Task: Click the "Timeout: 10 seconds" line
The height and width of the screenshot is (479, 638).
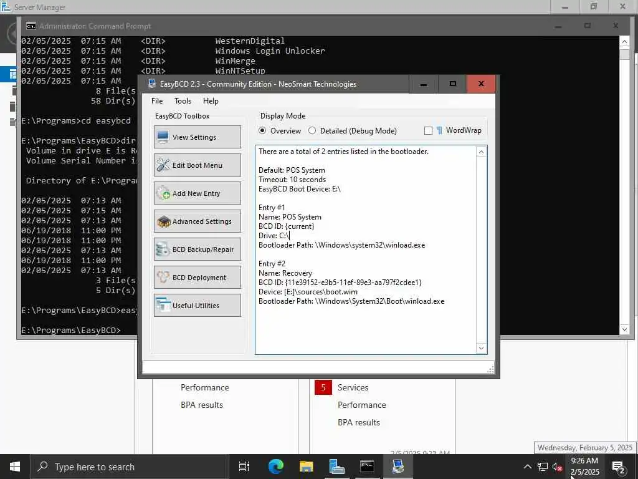Action: coord(292,180)
